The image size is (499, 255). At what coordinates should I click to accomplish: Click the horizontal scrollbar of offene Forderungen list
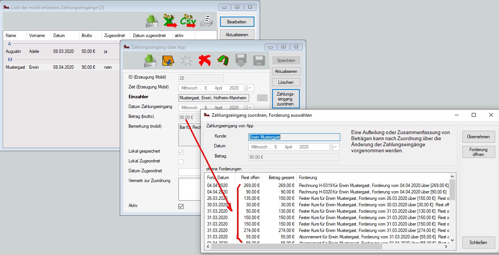(297, 247)
